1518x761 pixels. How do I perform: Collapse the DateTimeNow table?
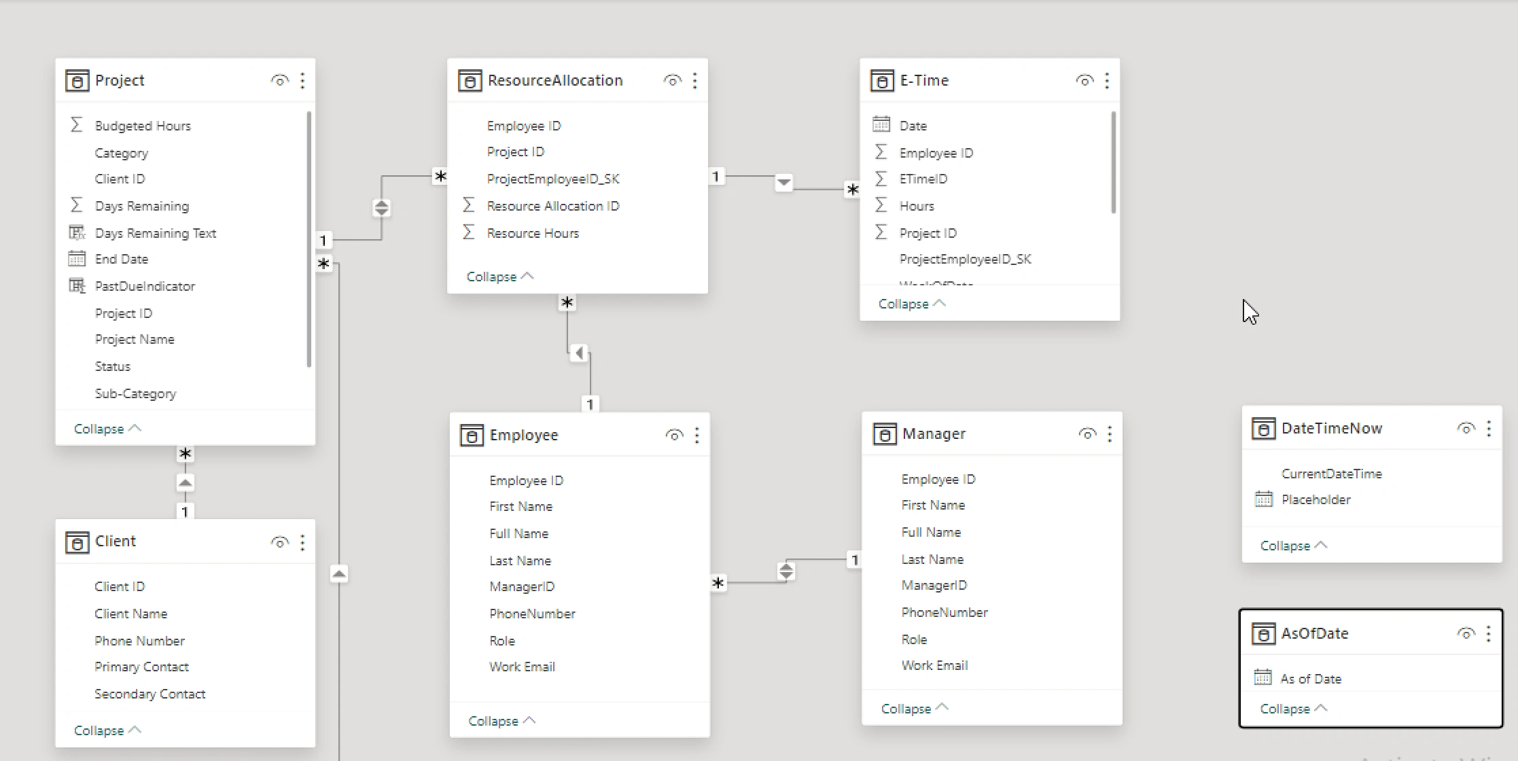click(x=1294, y=546)
